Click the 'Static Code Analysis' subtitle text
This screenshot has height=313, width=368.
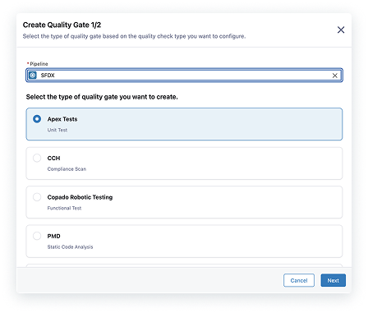click(x=70, y=247)
